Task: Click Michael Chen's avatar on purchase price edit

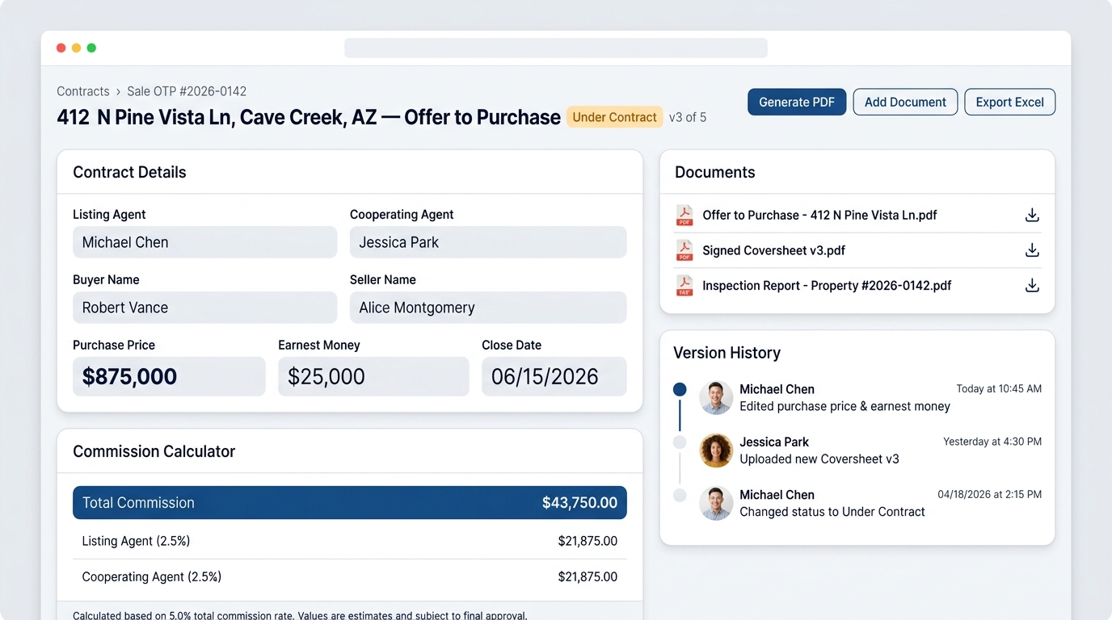Action: (716, 398)
